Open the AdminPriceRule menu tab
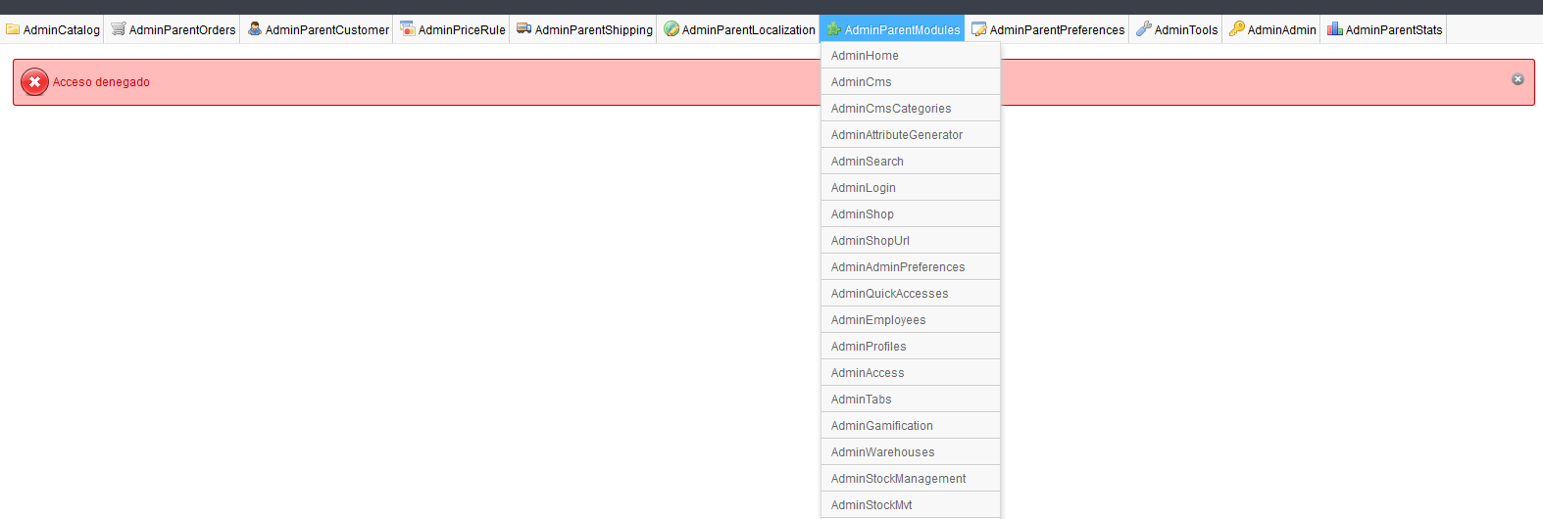This screenshot has height=519, width=1543. (453, 29)
